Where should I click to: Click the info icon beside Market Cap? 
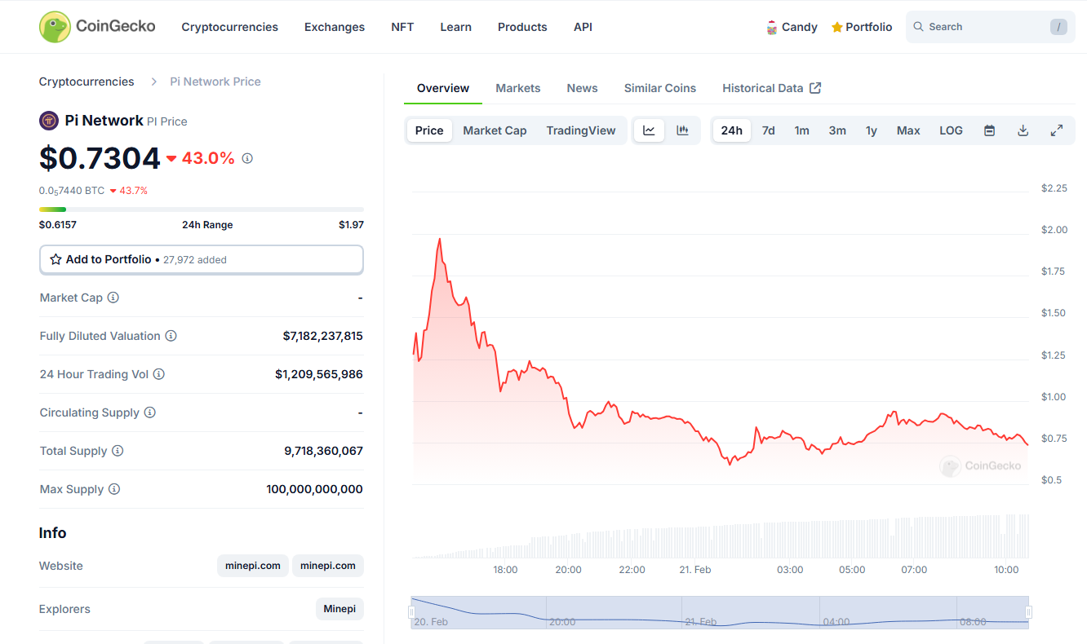coord(113,298)
